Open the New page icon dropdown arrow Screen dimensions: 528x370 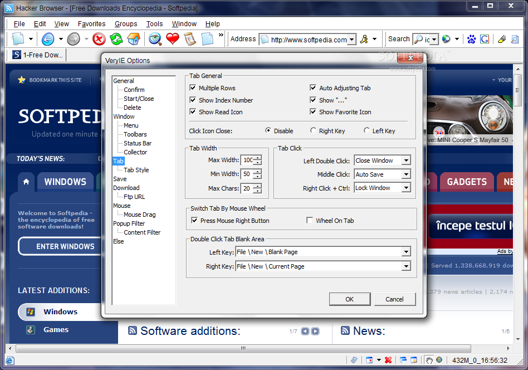click(31, 39)
